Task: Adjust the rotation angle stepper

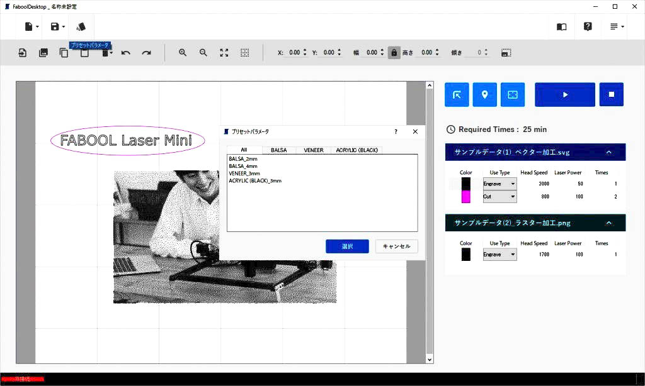Action: tap(486, 52)
